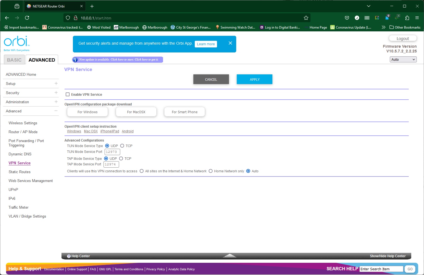The height and width of the screenshot is (275, 424).
Task: Open a new browser tab
Action: click(x=92, y=6)
